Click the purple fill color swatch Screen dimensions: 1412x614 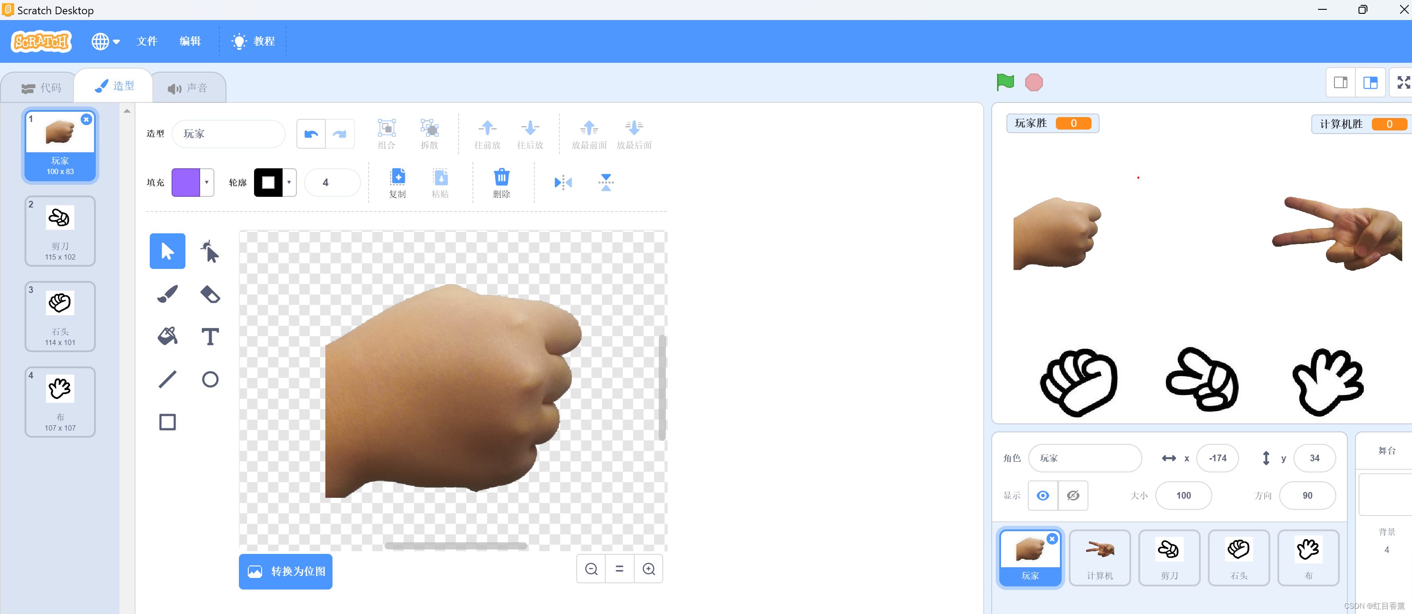[186, 183]
